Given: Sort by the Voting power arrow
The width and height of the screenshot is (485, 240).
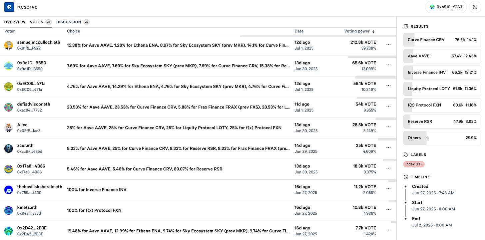Looking at the screenshot, I should pyautogui.click(x=373, y=31).
